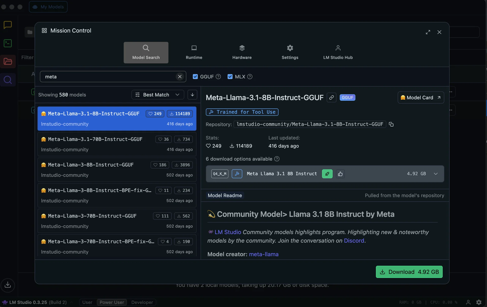487x307 pixels.
Task: Follow the meta-llama model creator link
Action: (x=264, y=254)
